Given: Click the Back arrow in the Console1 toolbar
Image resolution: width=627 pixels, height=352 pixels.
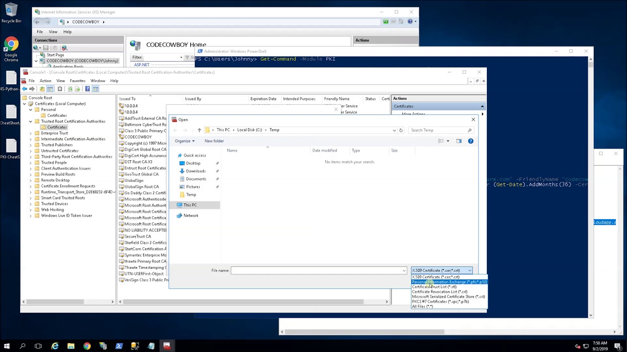Looking at the screenshot, I should [x=24, y=89].
